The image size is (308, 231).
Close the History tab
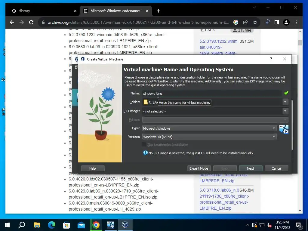(x=75, y=11)
